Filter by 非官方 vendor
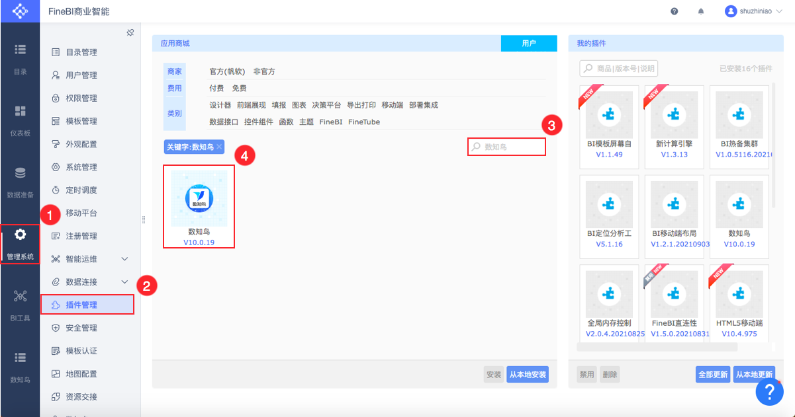The image size is (795, 417). (264, 71)
